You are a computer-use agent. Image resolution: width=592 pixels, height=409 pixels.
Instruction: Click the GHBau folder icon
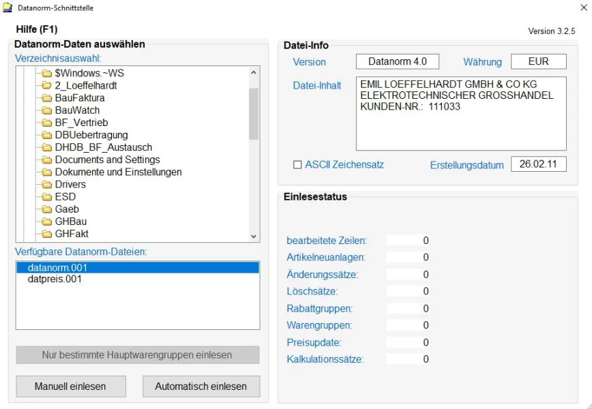pos(46,222)
